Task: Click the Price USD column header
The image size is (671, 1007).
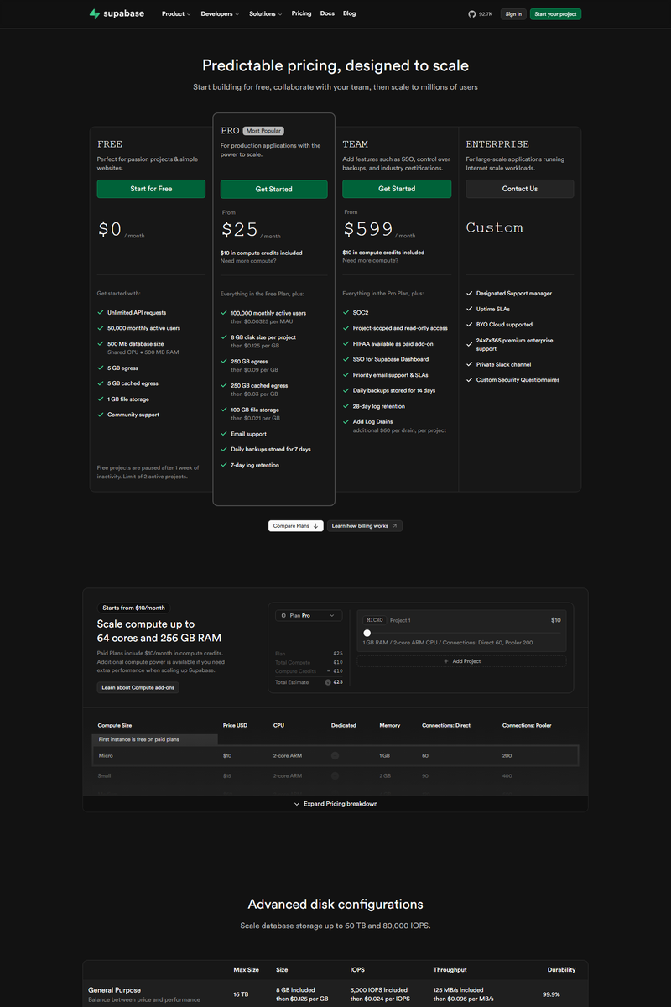Action: [x=235, y=725]
